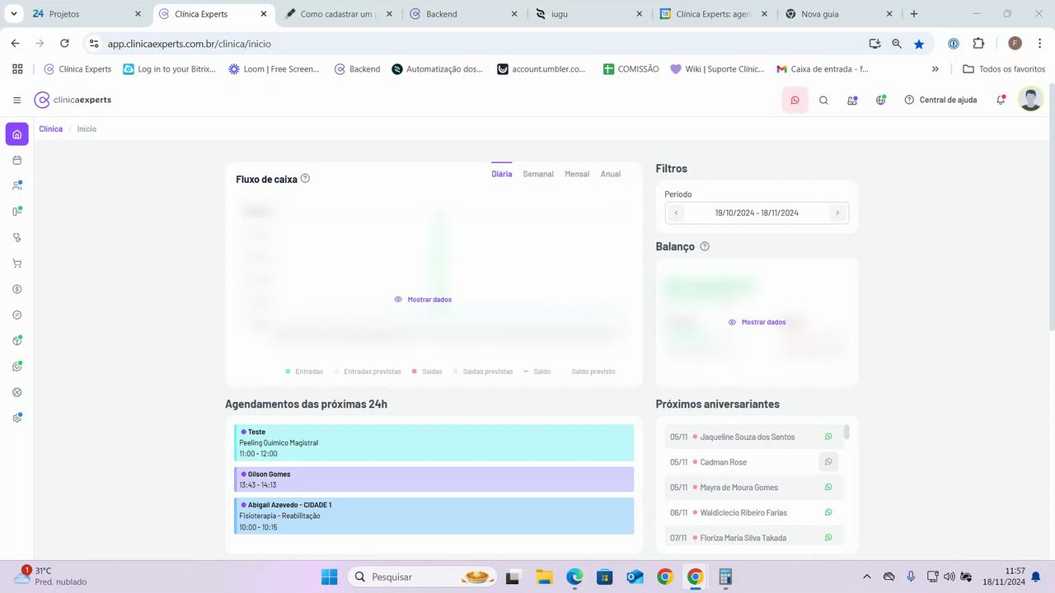This screenshot has width=1055, height=593.
Task: Switch to the Diária tab
Action: tap(501, 174)
